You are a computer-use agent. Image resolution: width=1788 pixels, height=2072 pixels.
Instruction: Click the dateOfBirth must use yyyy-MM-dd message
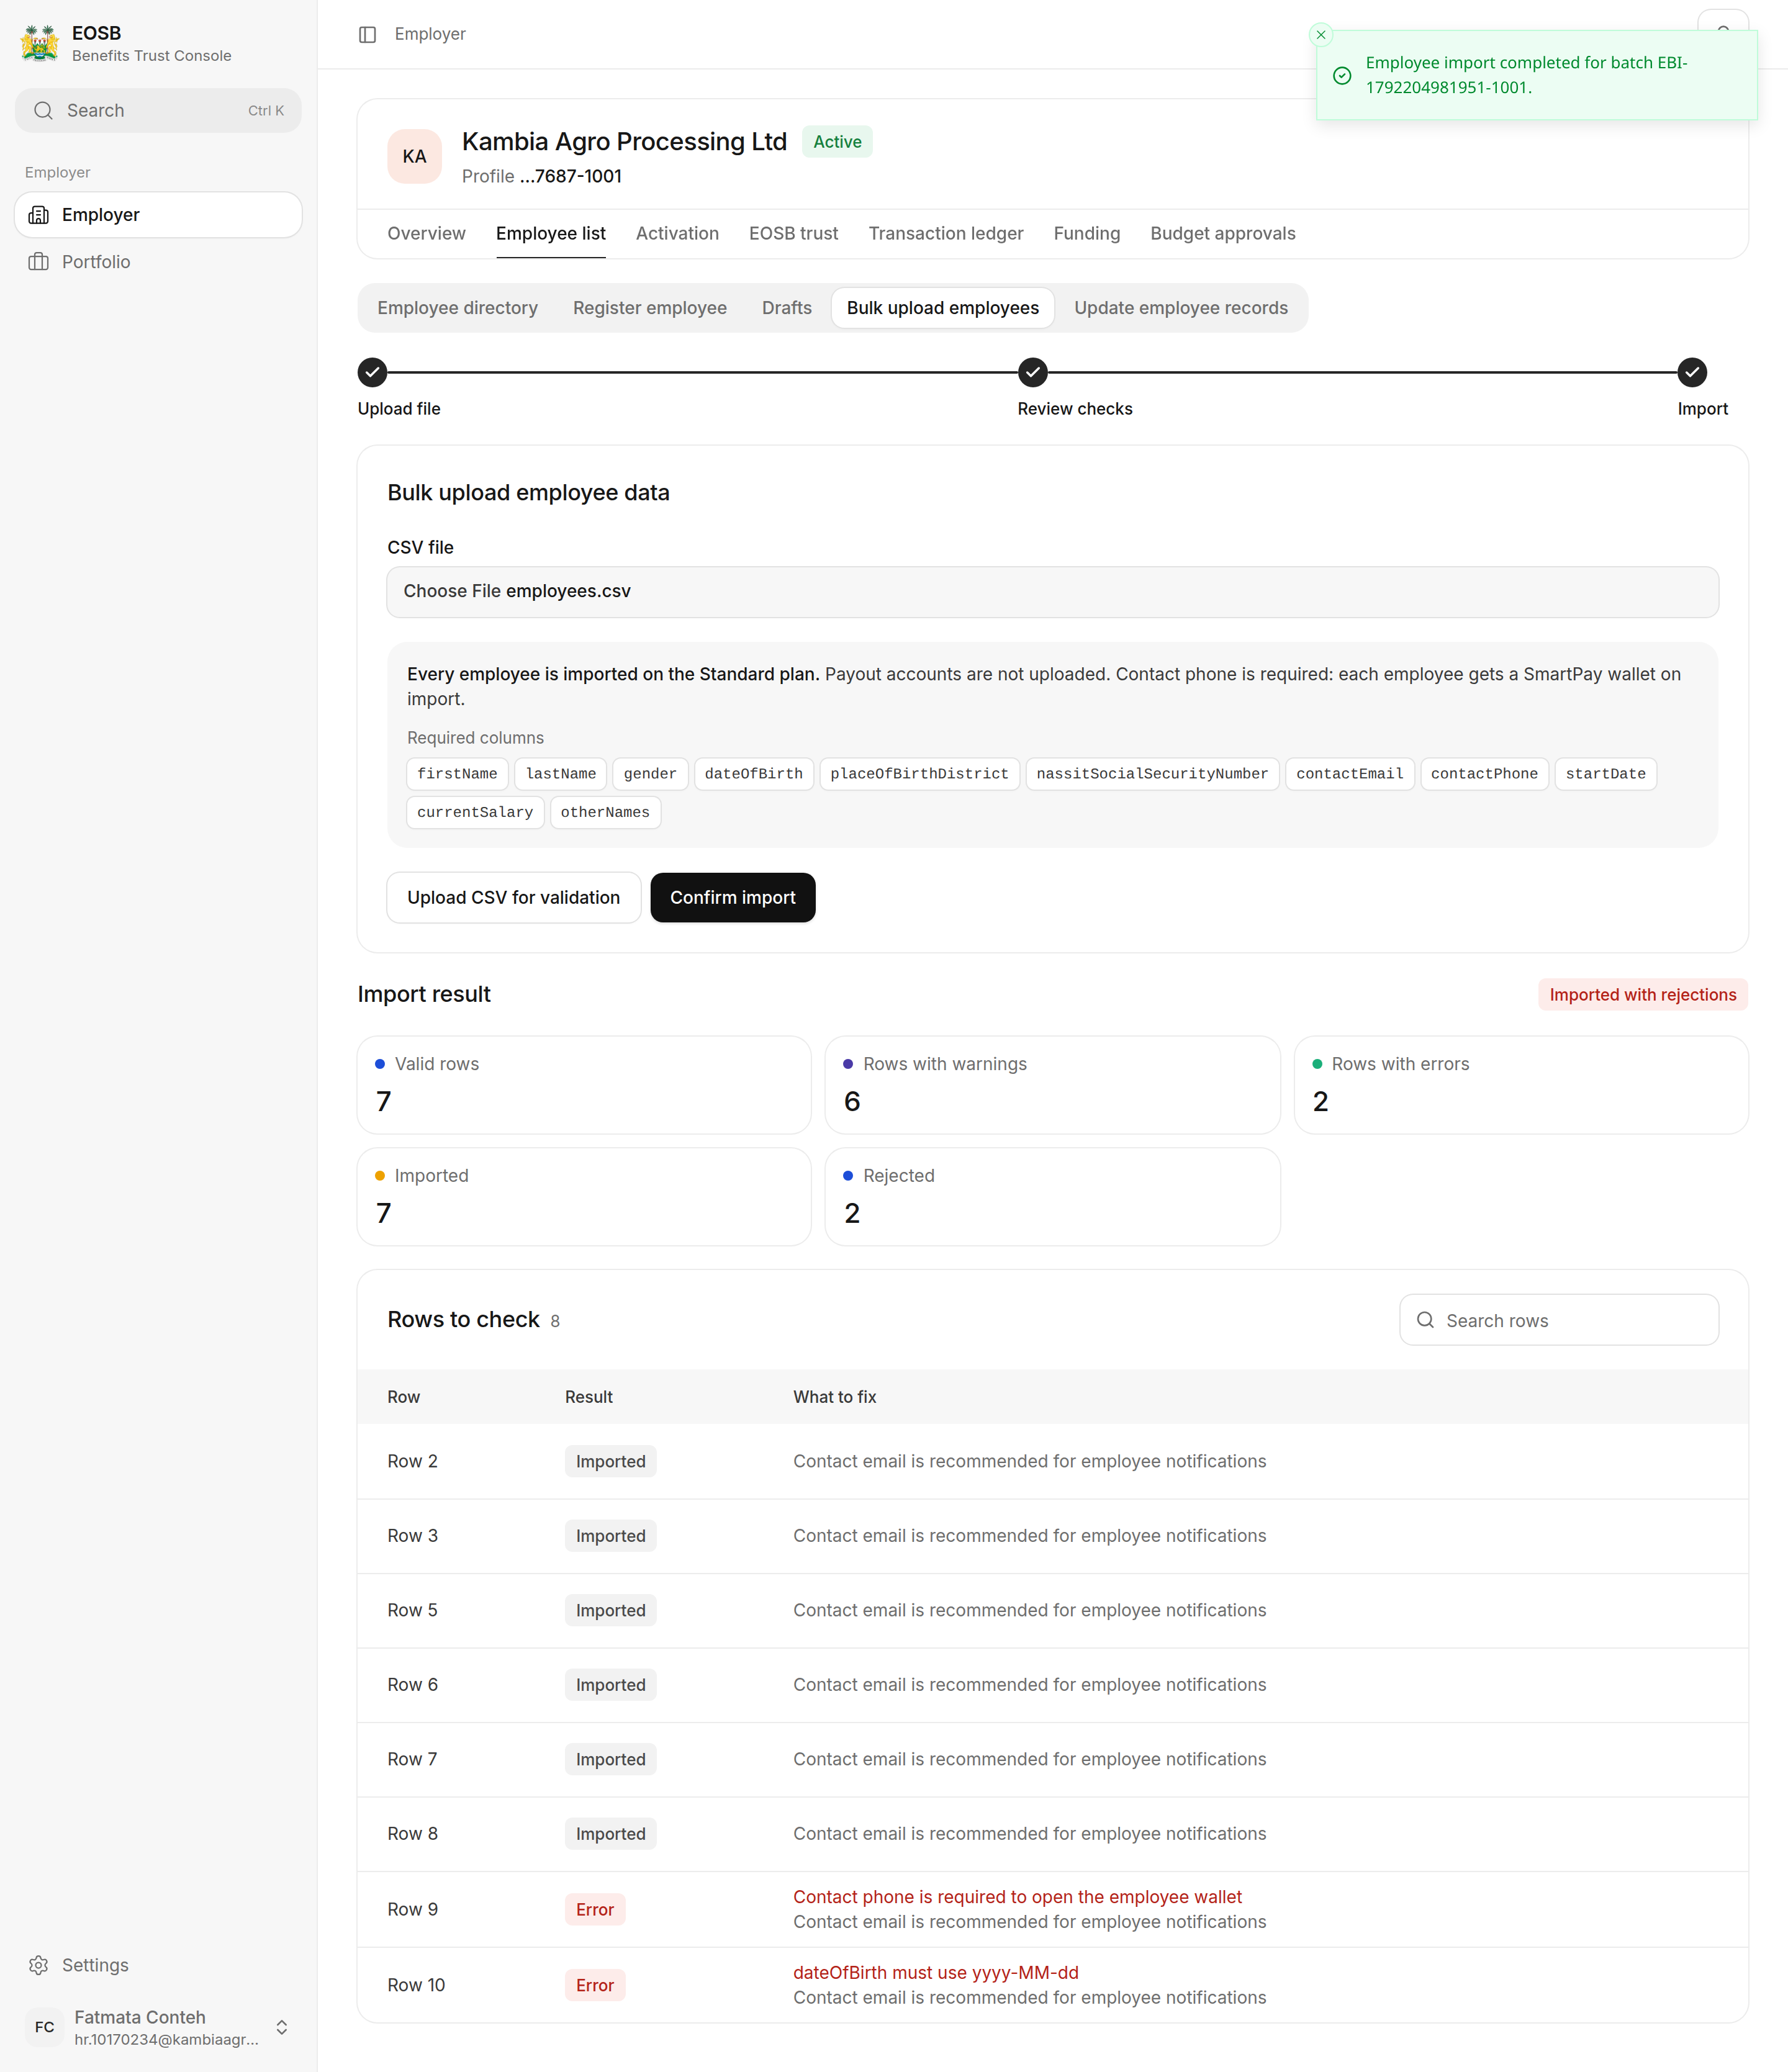(x=935, y=1973)
